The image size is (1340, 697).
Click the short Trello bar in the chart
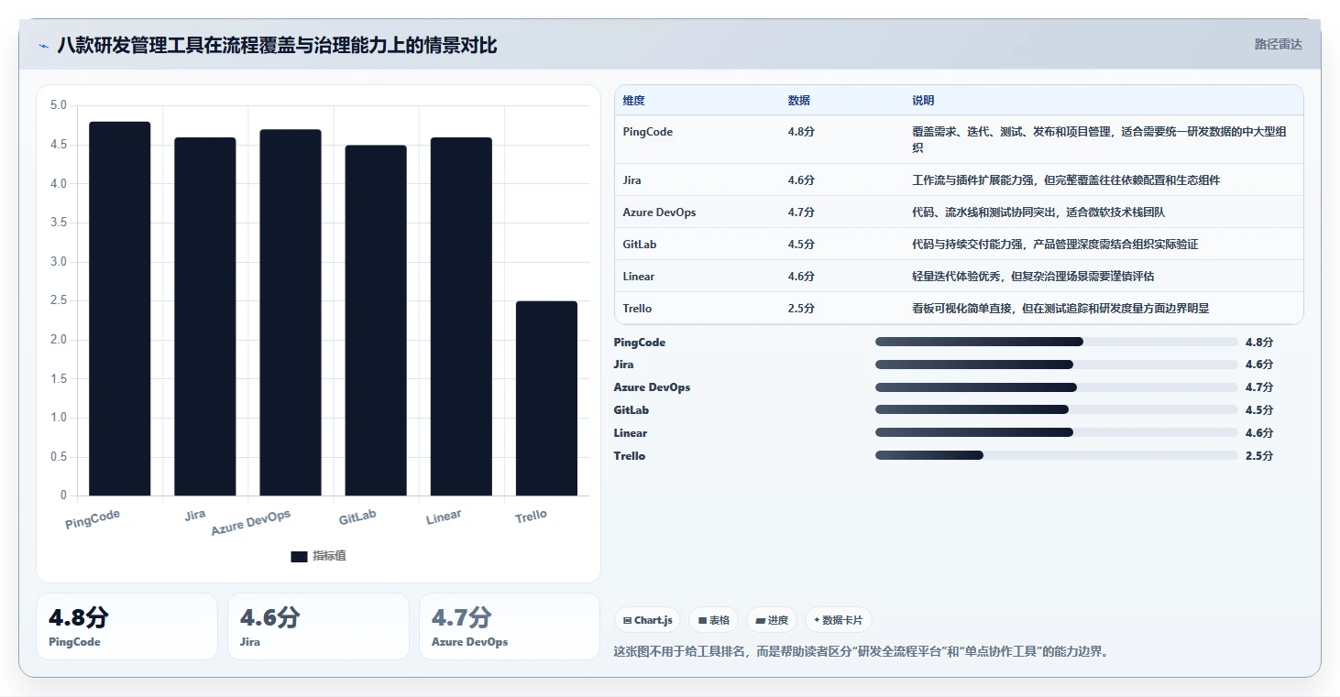(546, 398)
